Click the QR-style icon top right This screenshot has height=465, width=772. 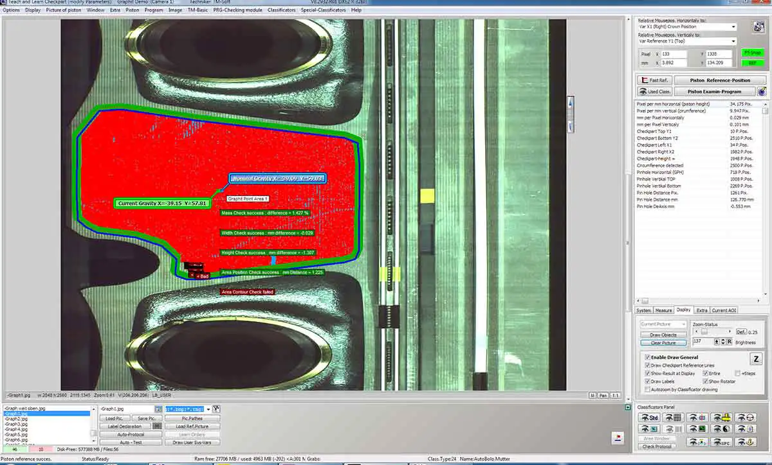(758, 27)
